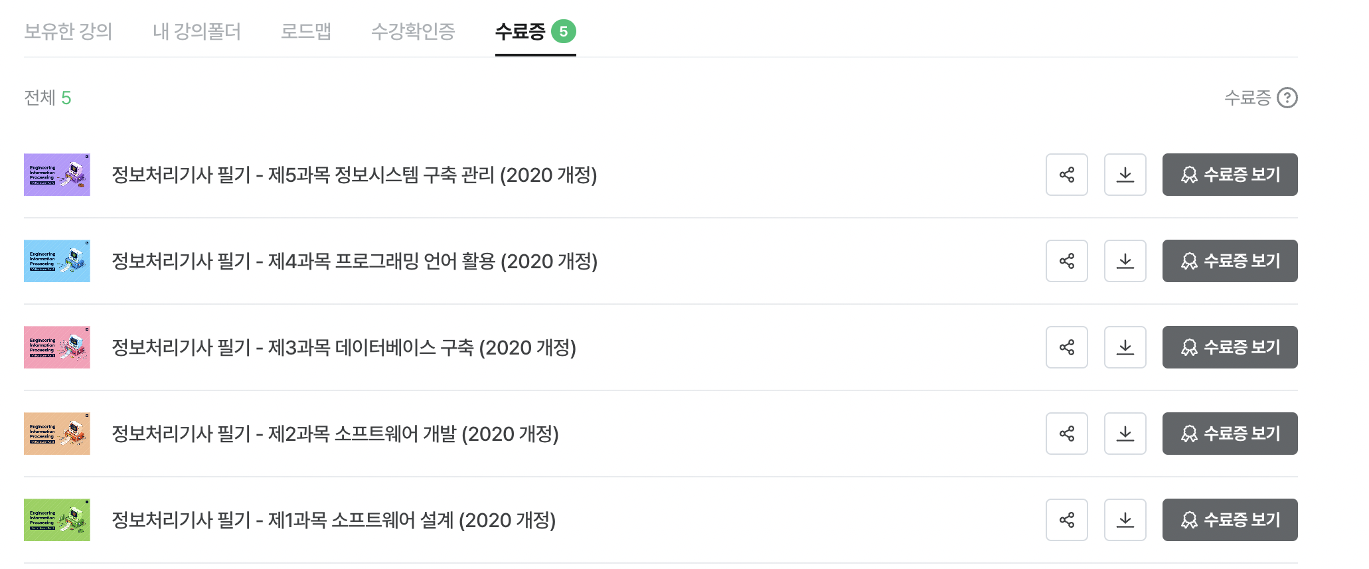Screen dimensions: 1369x569
Task: Share the 제5과목 정보시스템 구축 관리 certificate
Action: point(1066,175)
